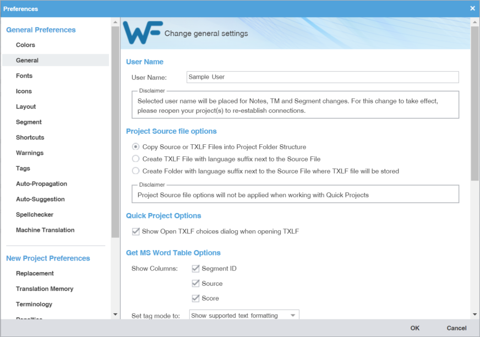480x337 pixels.
Task: Dismiss the dialog via Cancel
Action: (456, 327)
